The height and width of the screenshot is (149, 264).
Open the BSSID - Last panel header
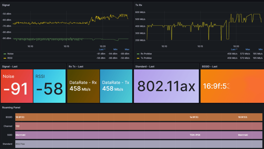point(210,66)
